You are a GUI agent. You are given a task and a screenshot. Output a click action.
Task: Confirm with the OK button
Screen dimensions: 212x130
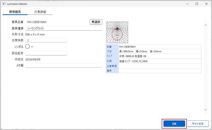click(x=174, y=123)
